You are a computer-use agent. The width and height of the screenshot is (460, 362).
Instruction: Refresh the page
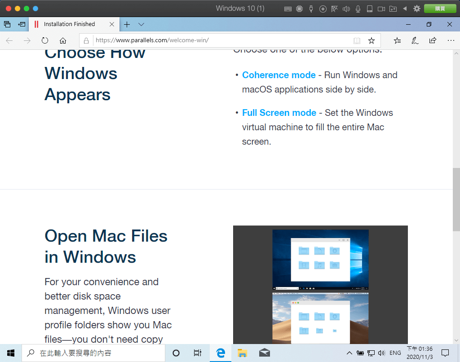(x=45, y=40)
